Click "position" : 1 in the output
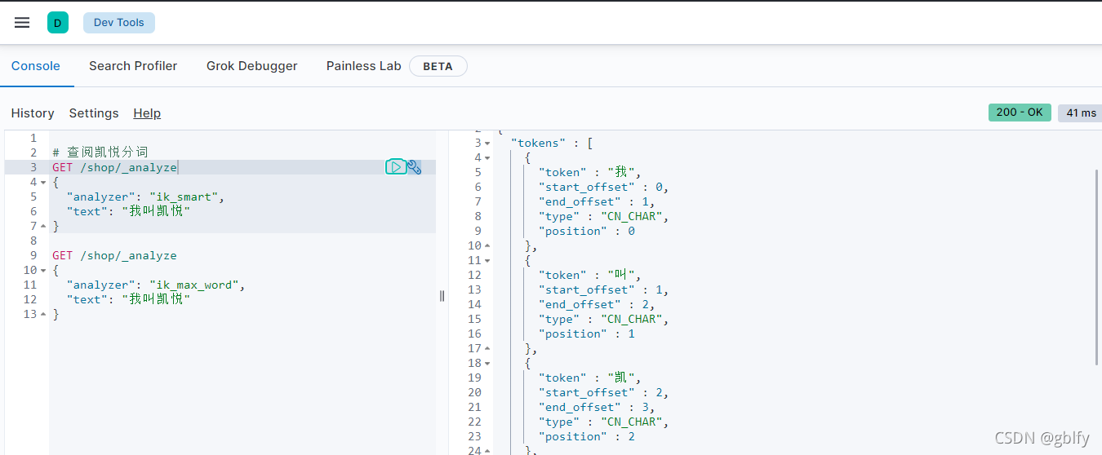Screen dimensions: 1102x455 (586, 334)
